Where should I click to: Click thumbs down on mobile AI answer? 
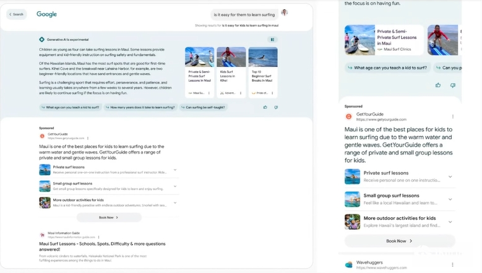pyautogui.click(x=453, y=85)
